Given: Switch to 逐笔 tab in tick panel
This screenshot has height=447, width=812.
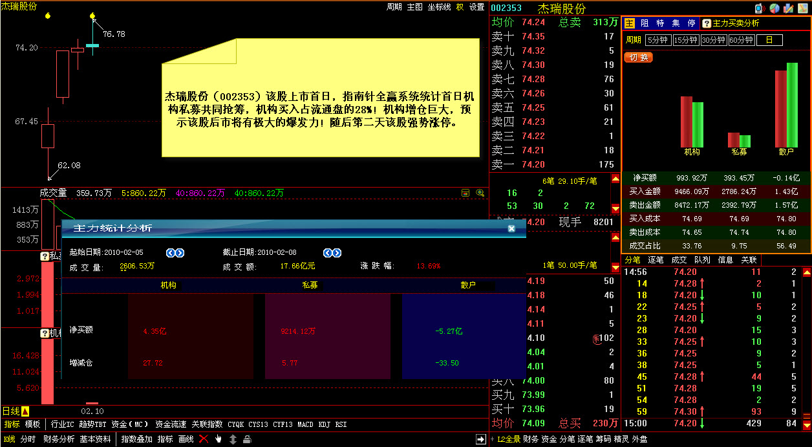Looking at the screenshot, I should pos(656,260).
